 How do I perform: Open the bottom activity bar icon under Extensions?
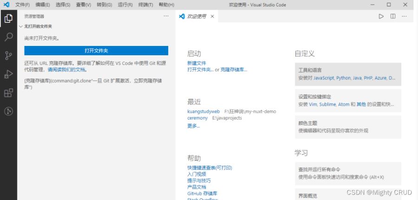point(8,111)
